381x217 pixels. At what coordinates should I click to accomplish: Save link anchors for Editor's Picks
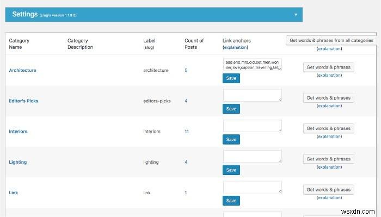coord(231,109)
